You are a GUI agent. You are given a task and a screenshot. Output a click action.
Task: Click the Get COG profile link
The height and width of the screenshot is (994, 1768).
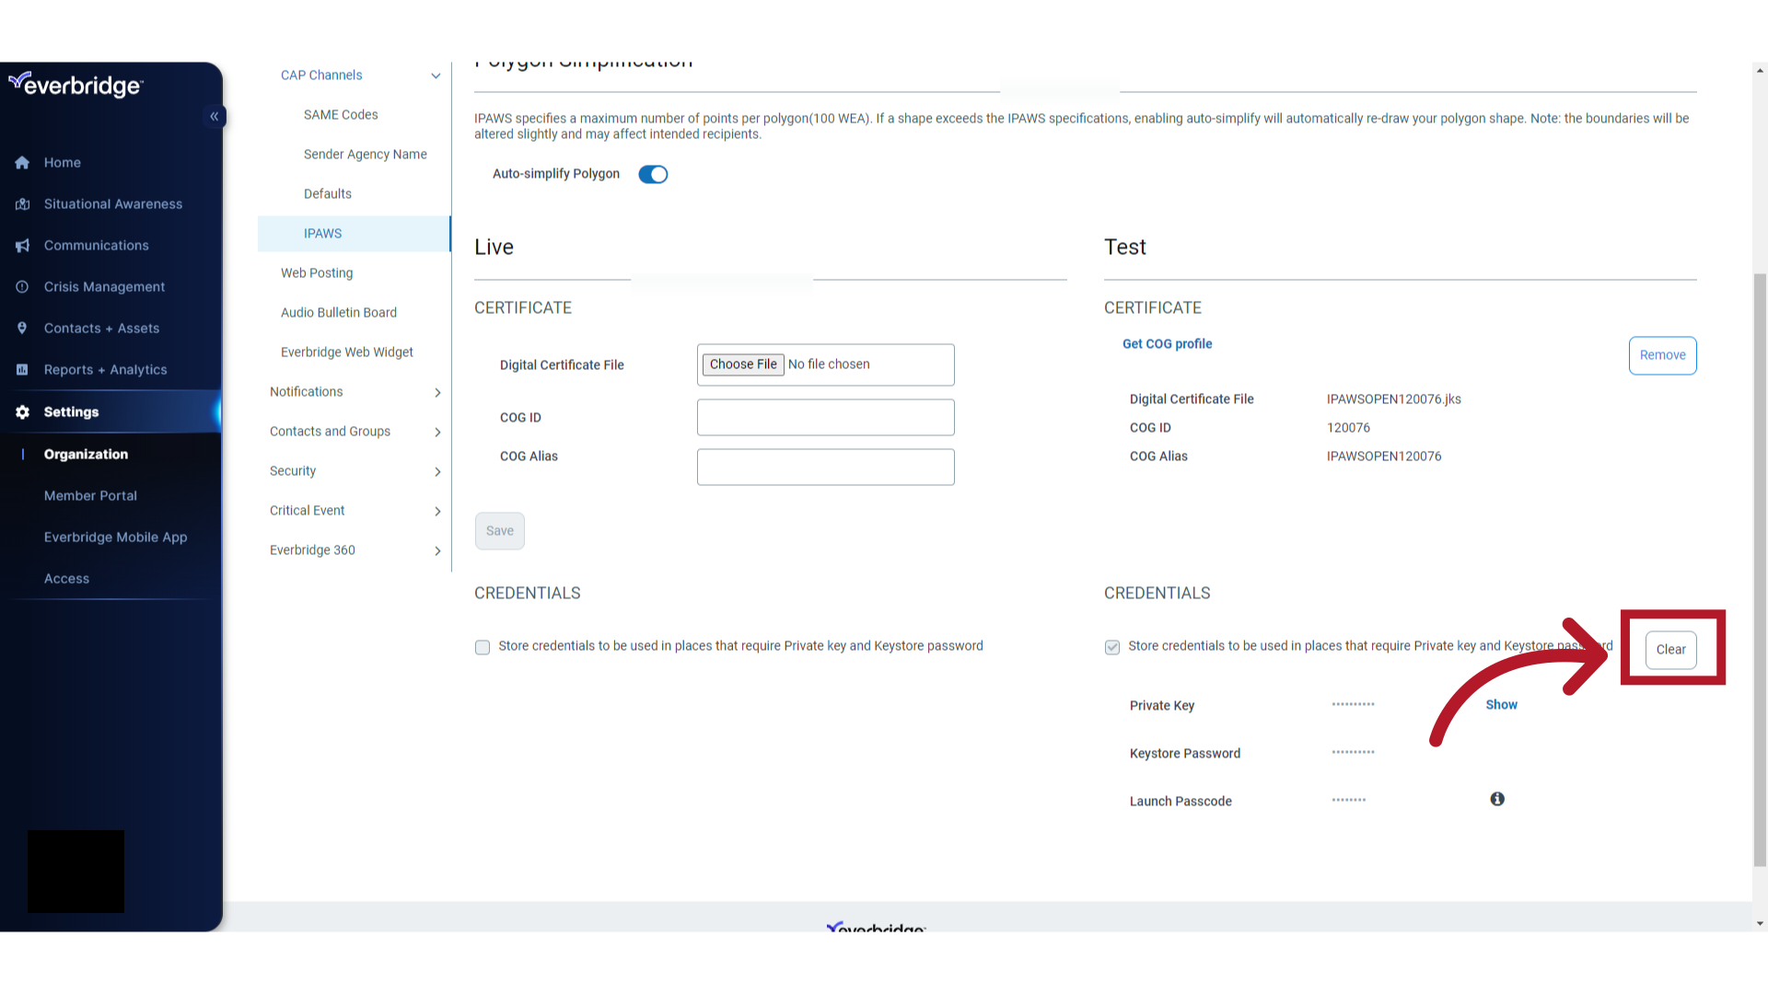coord(1167,344)
